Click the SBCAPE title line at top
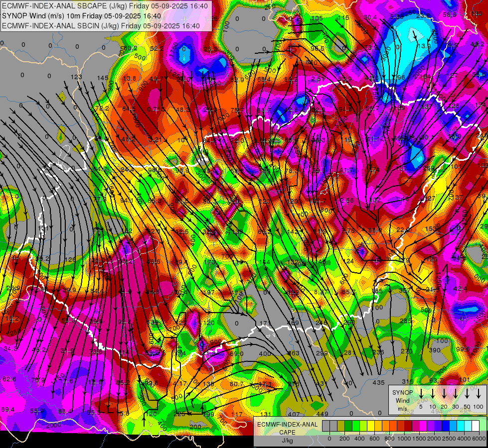 point(105,6)
